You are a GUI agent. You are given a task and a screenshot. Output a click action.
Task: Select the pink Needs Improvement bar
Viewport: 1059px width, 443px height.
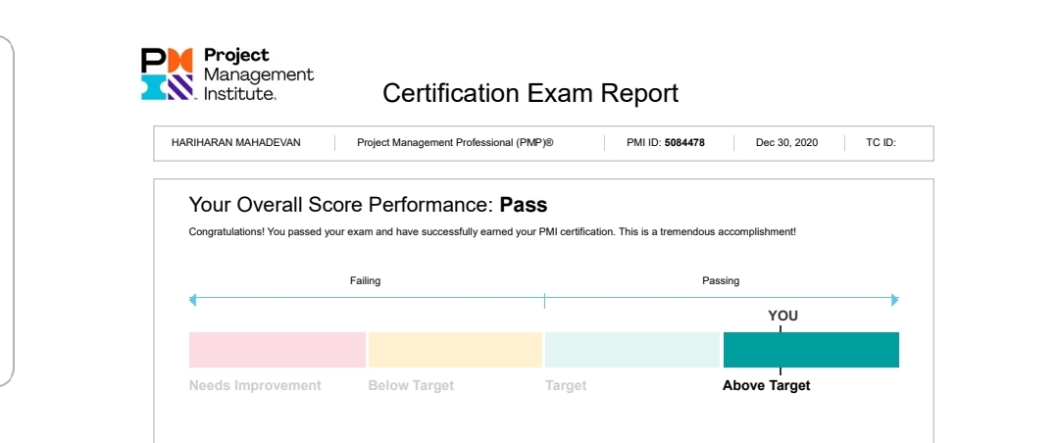[x=277, y=349]
